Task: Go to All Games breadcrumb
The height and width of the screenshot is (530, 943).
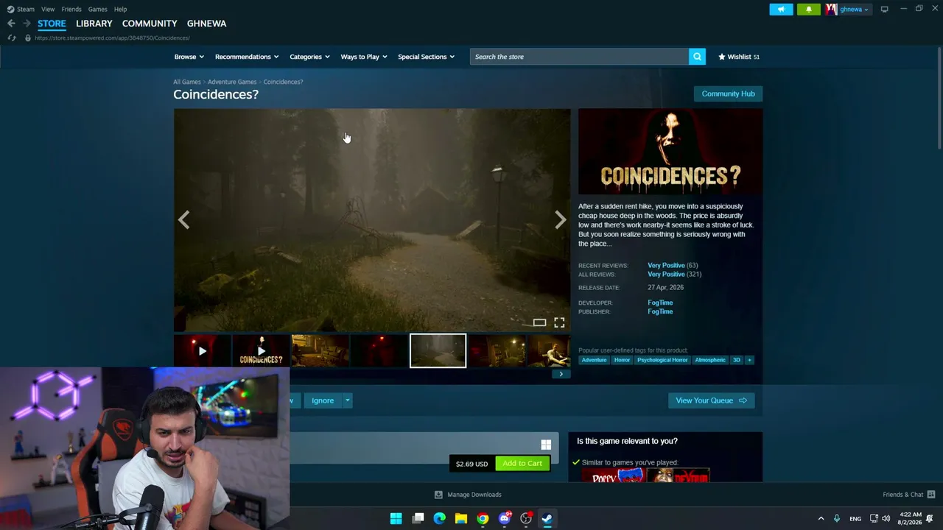Action: click(187, 82)
